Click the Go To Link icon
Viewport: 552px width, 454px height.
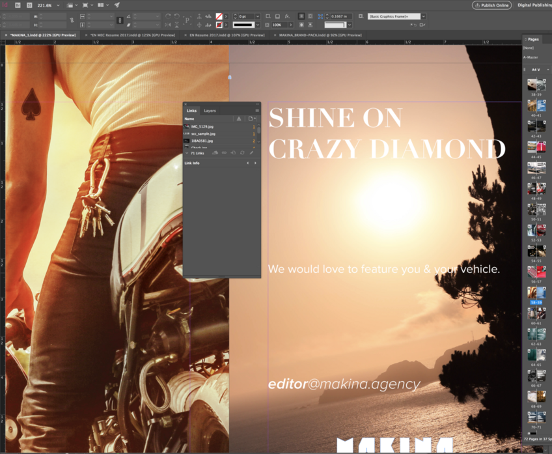pyautogui.click(x=233, y=153)
